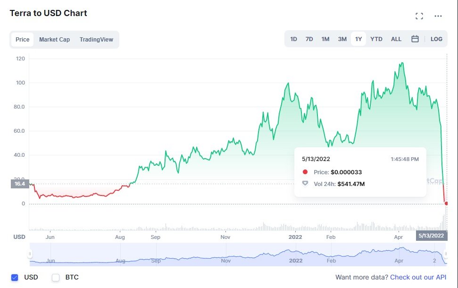Screen dimensions: 458x288
Task: Click the Nov label on the date axis
Action: tap(225, 237)
